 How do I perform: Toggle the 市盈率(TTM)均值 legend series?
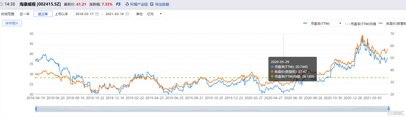(361, 24)
